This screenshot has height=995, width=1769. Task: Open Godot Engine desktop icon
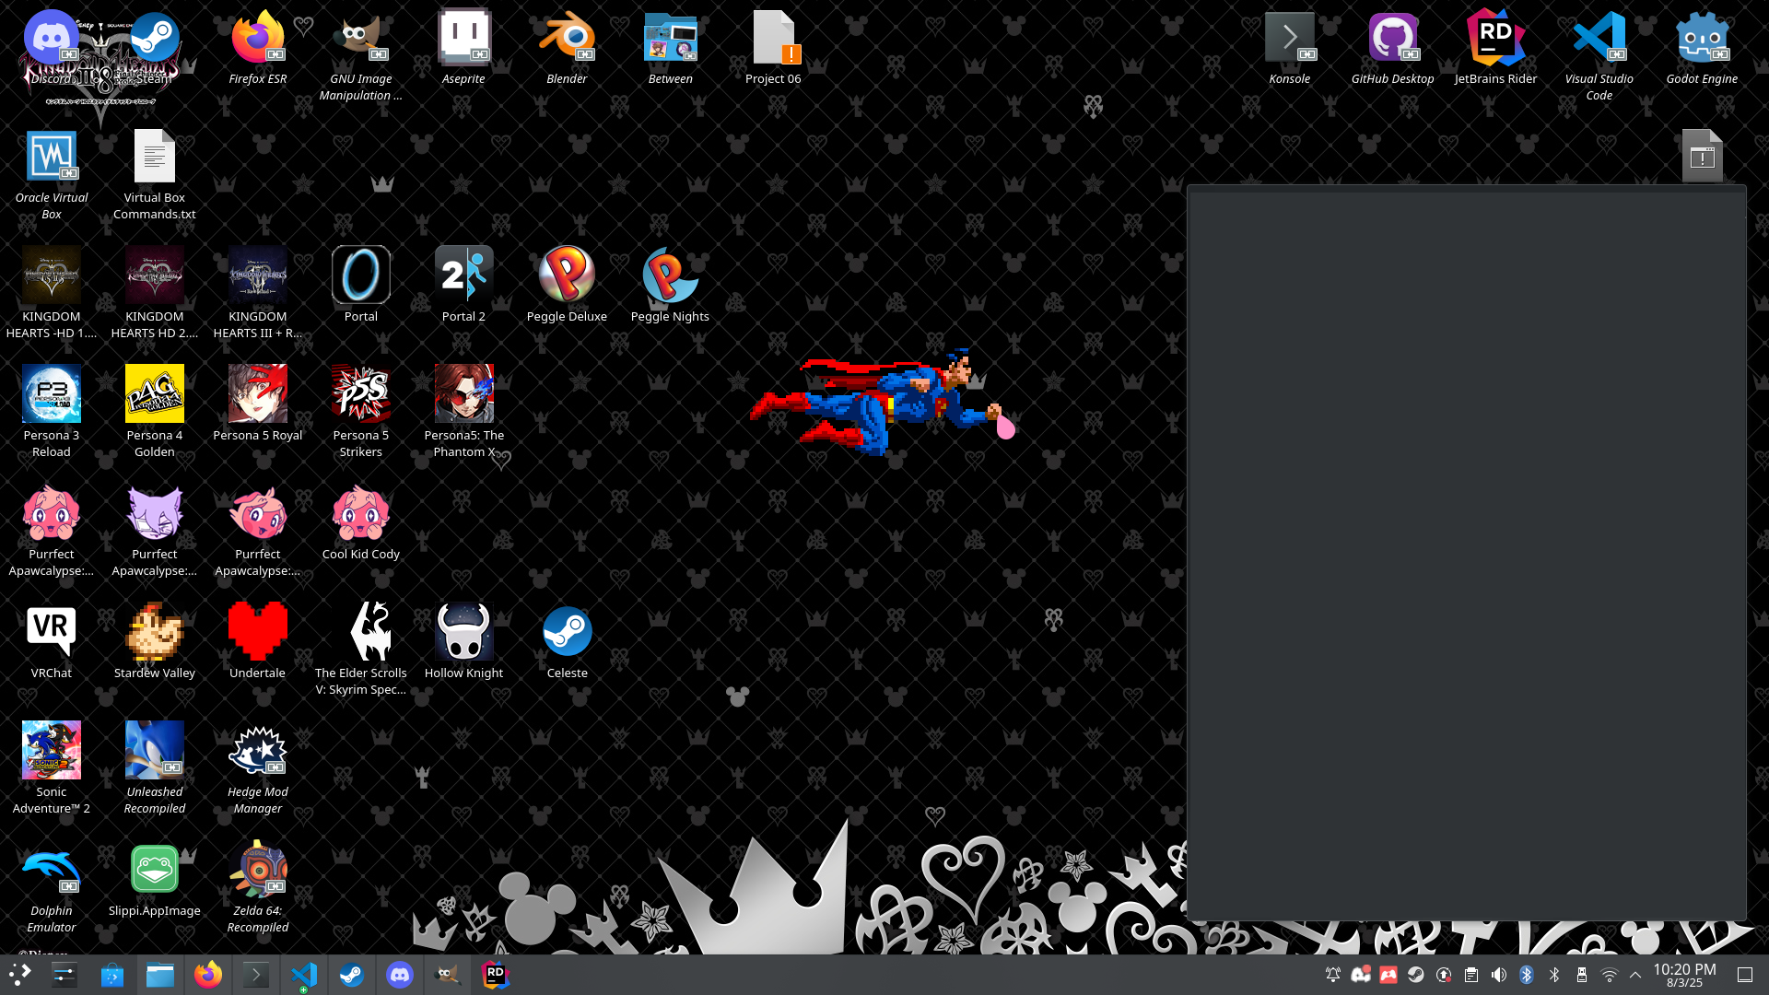[x=1701, y=40]
